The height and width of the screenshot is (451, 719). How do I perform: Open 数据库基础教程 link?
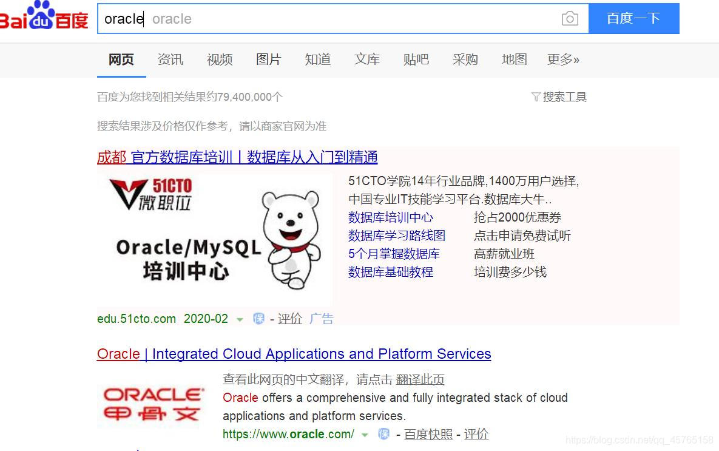[x=390, y=272]
